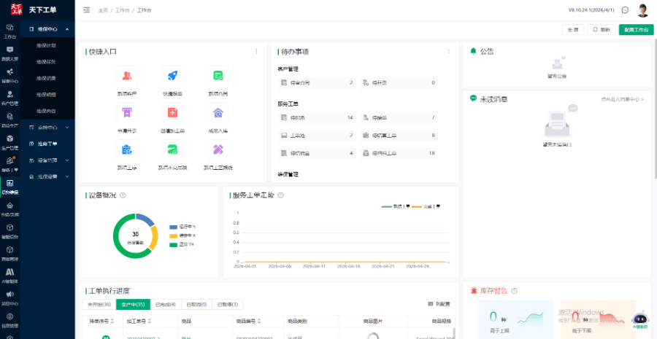Switch to the 生产中(35) tab
This screenshot has height=339, width=657.
[133, 305]
